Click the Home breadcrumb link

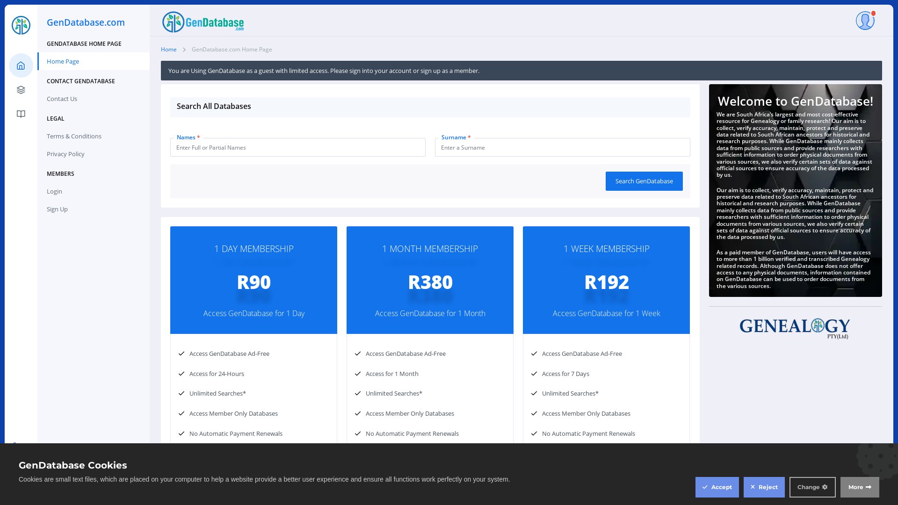click(169, 50)
